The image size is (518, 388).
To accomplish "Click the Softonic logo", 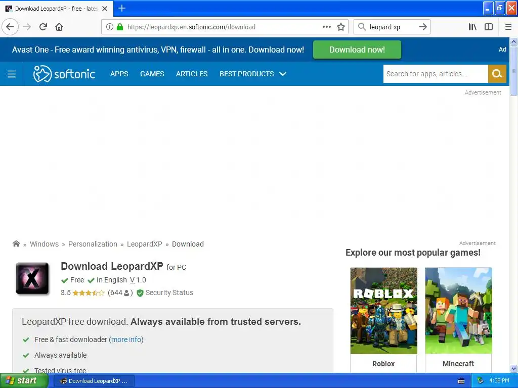I will coord(64,74).
